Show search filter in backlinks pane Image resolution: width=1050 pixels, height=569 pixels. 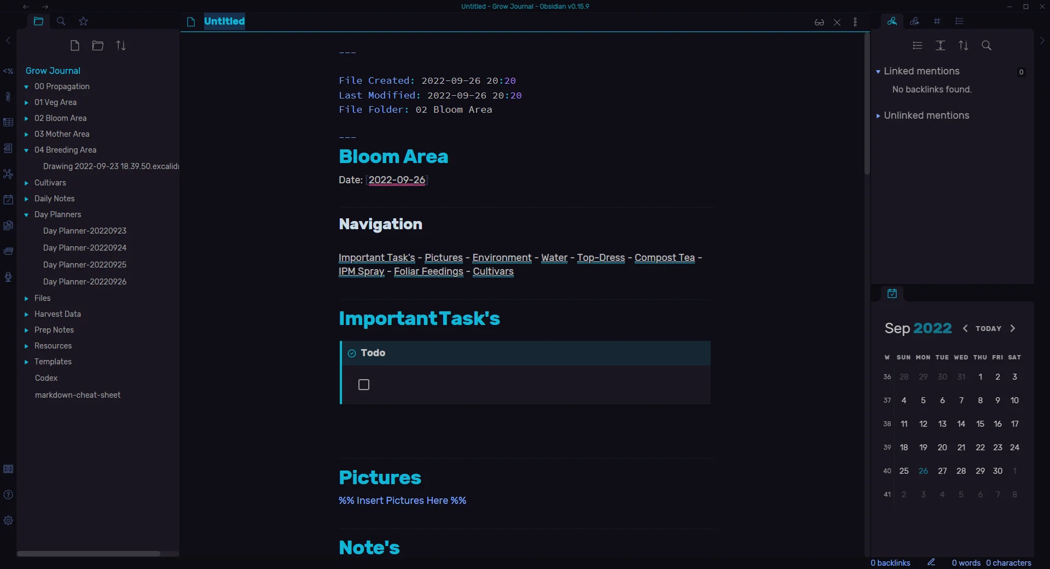pos(987,45)
